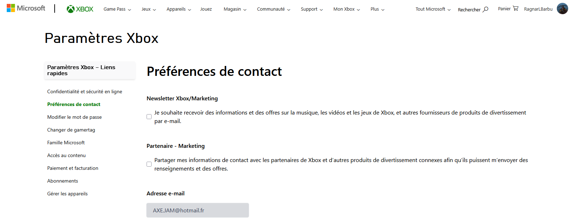Click the Adresse e-mail label
The height and width of the screenshot is (223, 571).
(165, 194)
